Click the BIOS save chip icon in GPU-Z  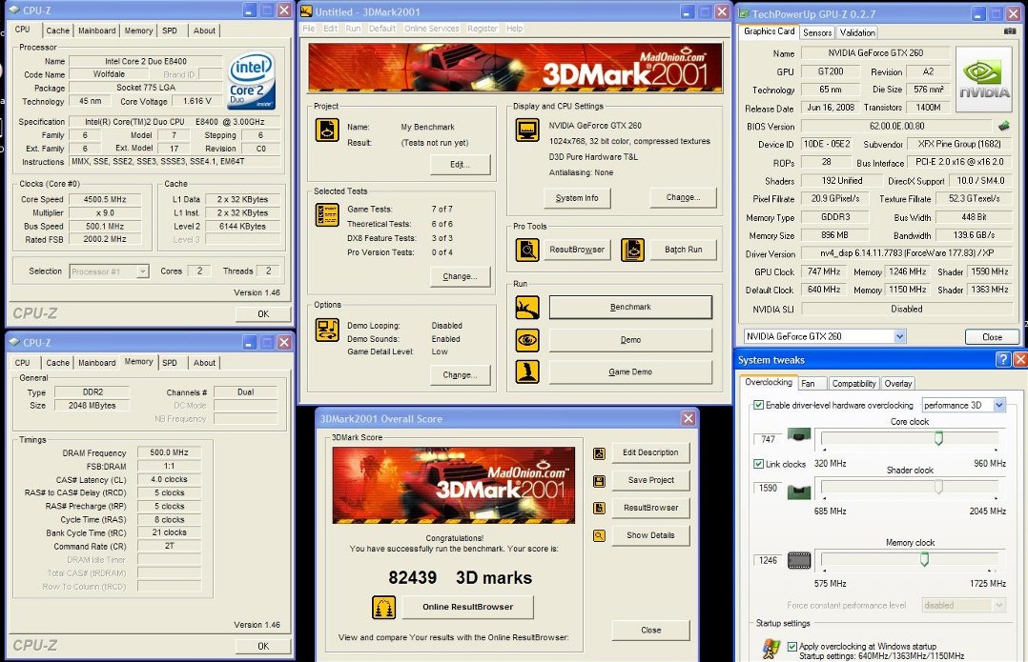coord(1004,126)
